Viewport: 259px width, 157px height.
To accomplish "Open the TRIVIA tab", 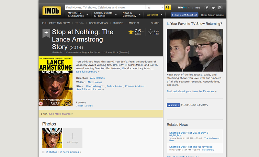I will click(x=79, y=23).
